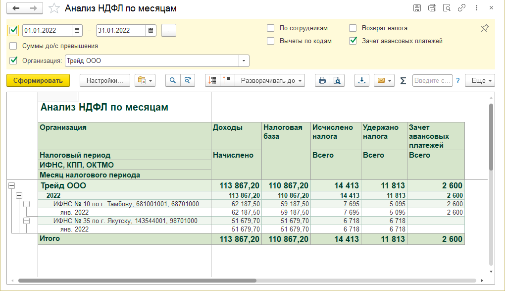Open the three-dot menu in the title bar

pos(476,8)
